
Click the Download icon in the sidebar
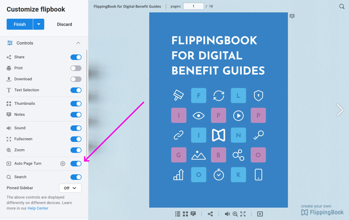pos(9,79)
